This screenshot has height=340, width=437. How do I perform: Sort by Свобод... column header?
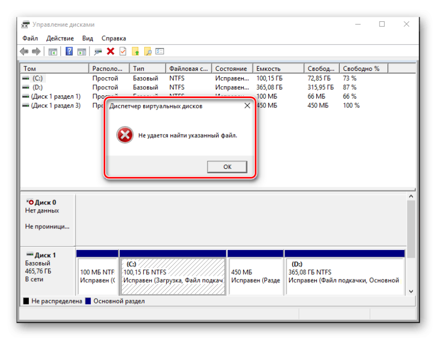pyautogui.click(x=322, y=69)
